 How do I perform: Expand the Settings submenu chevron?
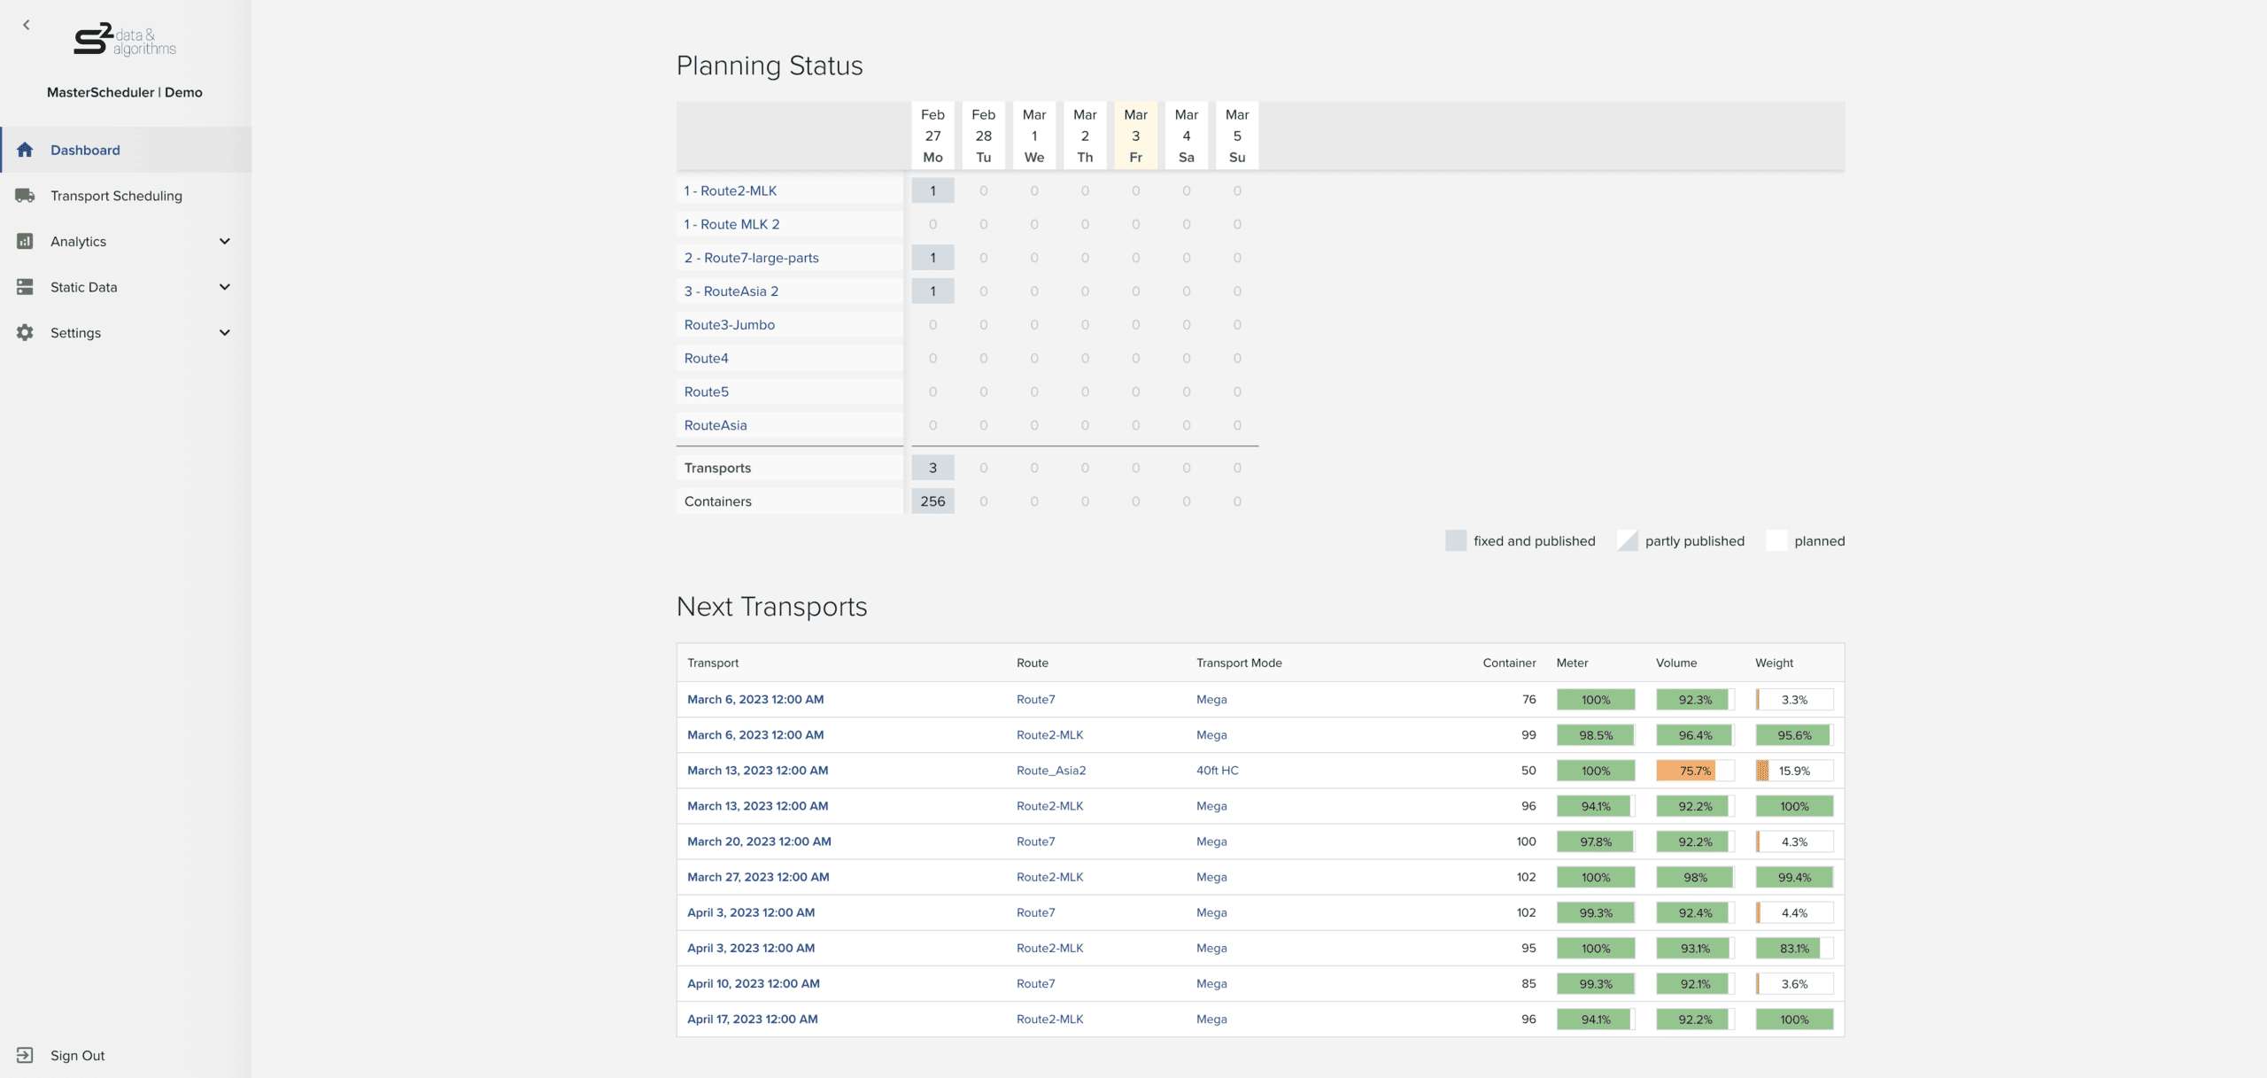point(225,333)
